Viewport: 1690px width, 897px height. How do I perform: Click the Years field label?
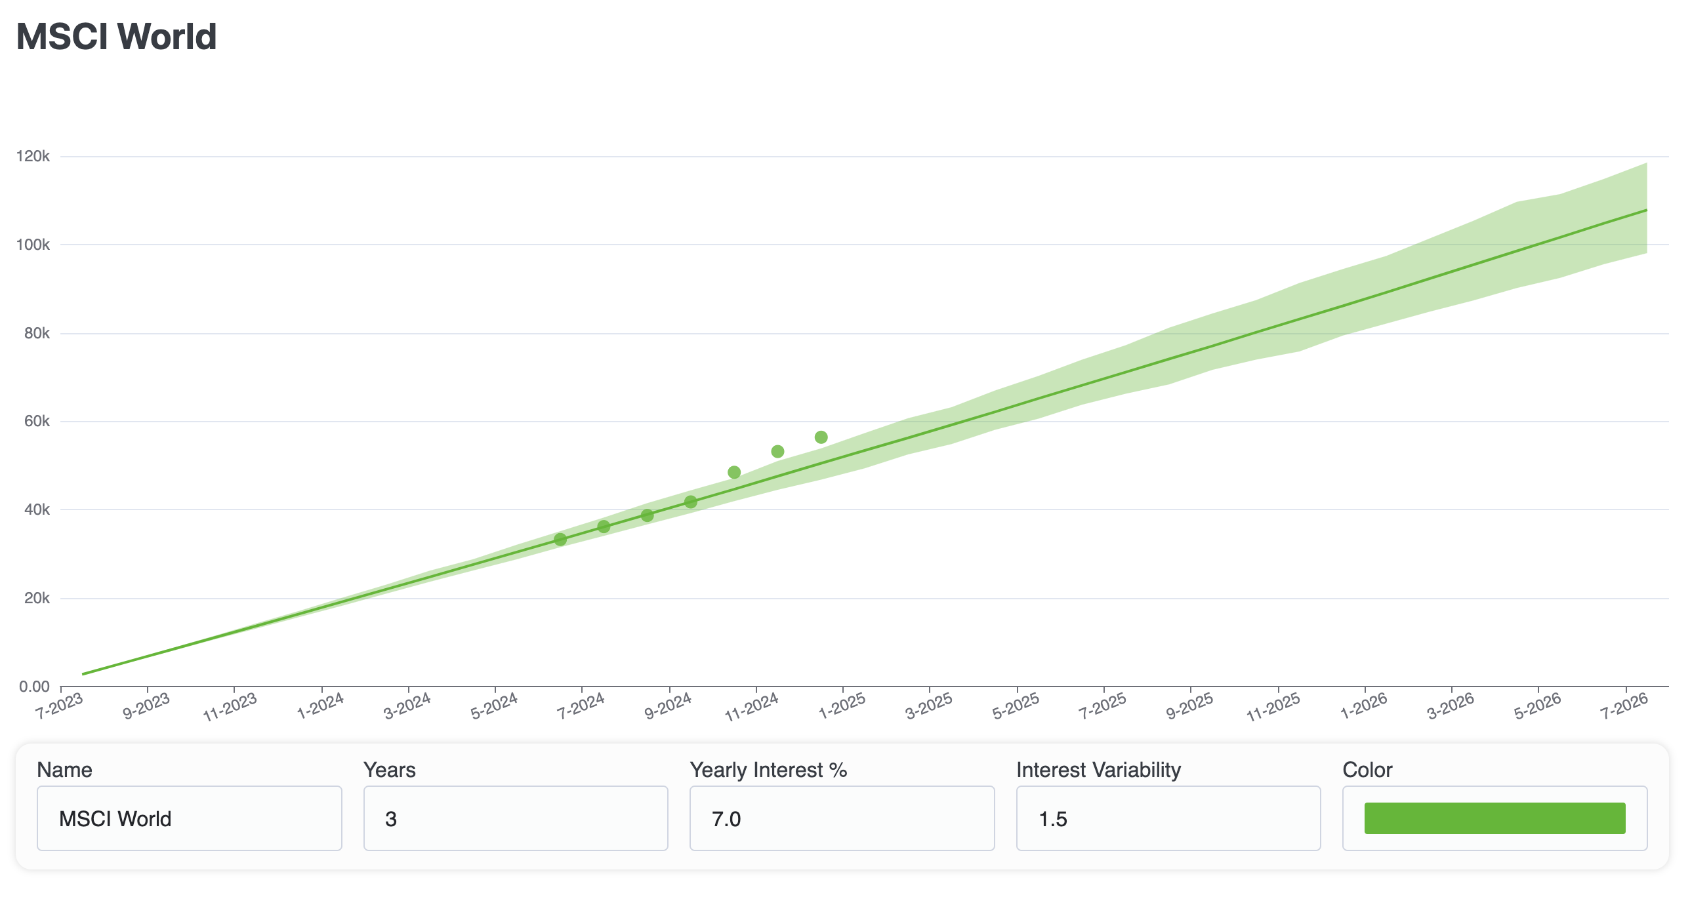coord(390,769)
